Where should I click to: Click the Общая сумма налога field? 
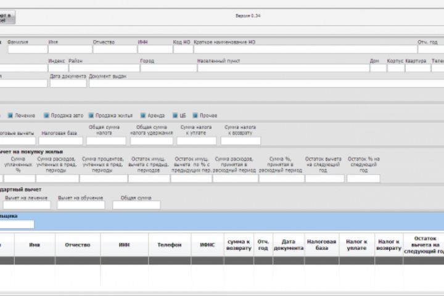tap(106, 141)
